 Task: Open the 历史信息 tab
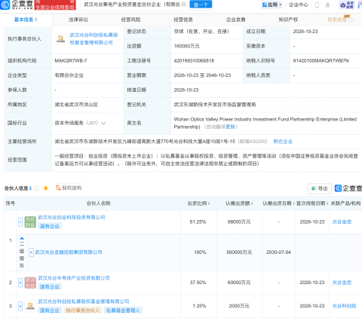click(x=337, y=20)
